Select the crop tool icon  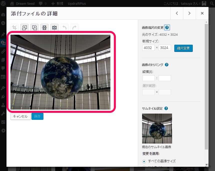click(x=14, y=27)
